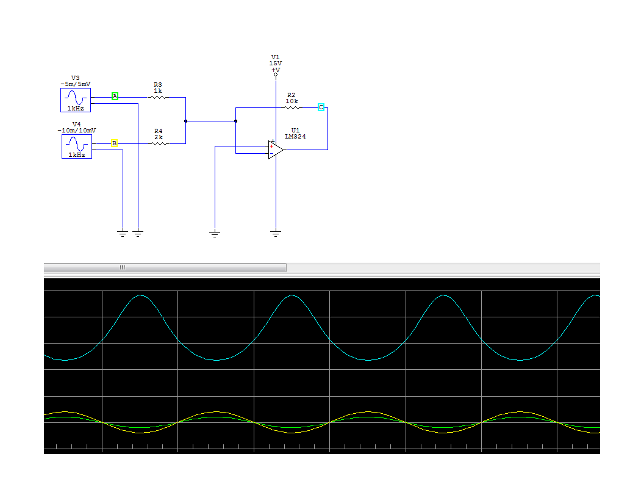Click the '2k' value of R4

click(159, 137)
